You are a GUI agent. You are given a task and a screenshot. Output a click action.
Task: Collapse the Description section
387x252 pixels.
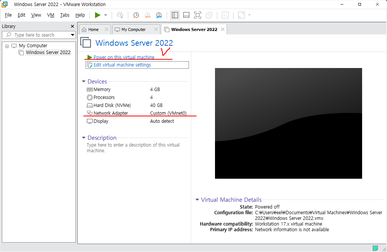point(84,138)
